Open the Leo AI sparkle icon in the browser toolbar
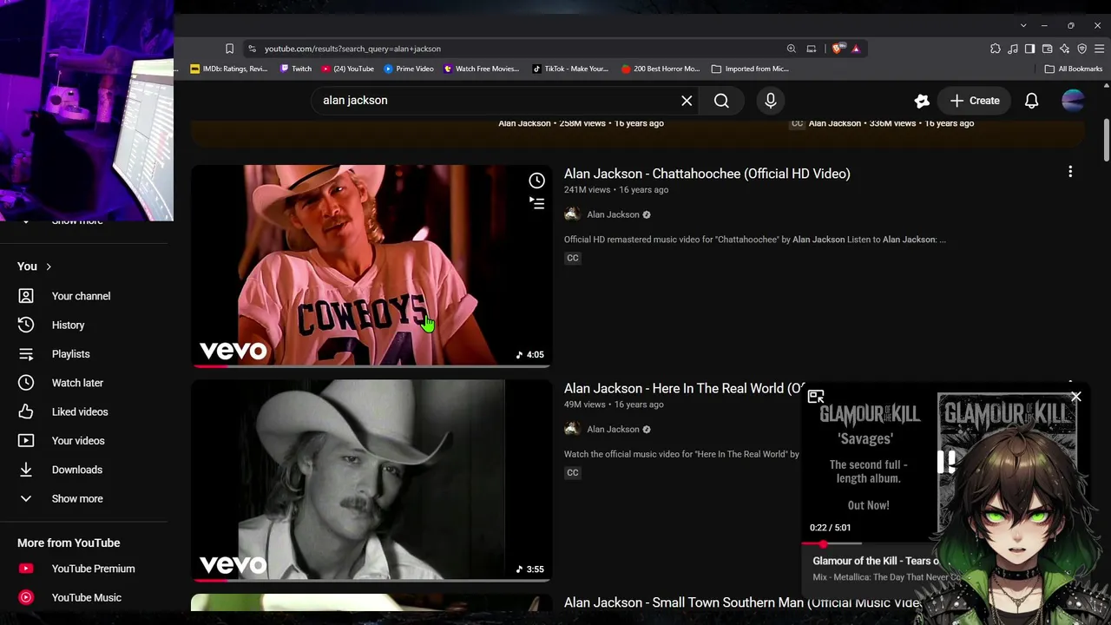The image size is (1111, 625). point(1065,49)
